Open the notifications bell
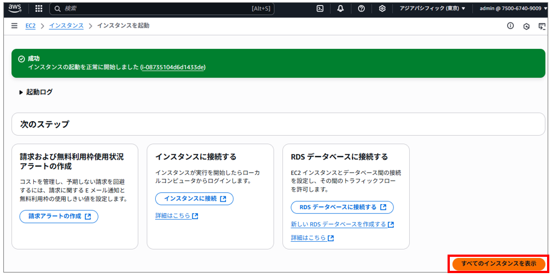 (340, 9)
